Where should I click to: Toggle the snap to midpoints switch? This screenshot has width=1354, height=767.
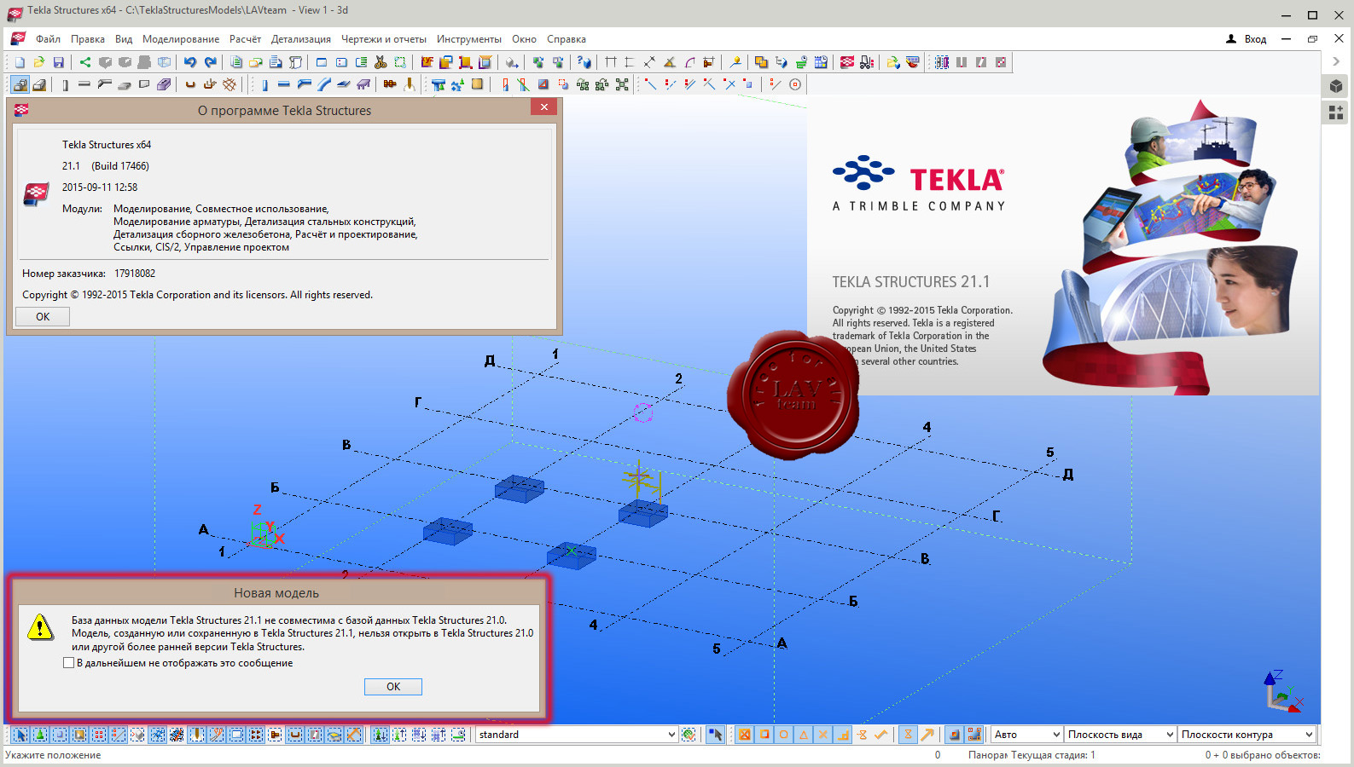pos(804,735)
